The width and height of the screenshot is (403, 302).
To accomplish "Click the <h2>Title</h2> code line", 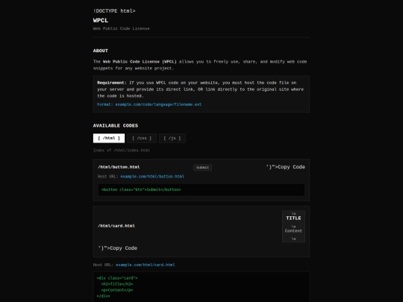I will [117, 284].
